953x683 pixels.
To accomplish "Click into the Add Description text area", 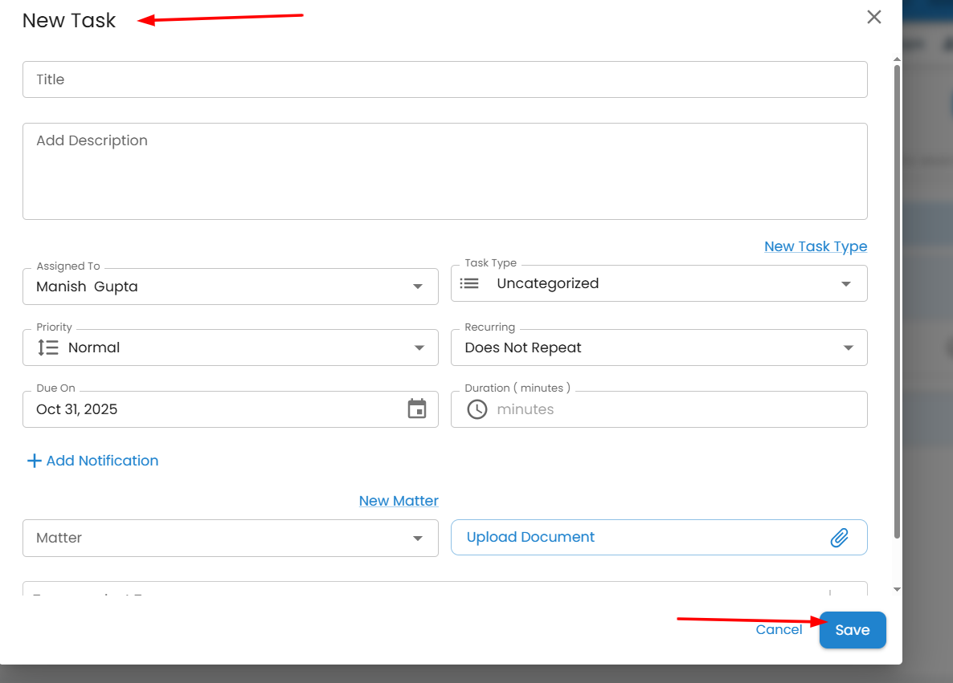I will tap(444, 171).
